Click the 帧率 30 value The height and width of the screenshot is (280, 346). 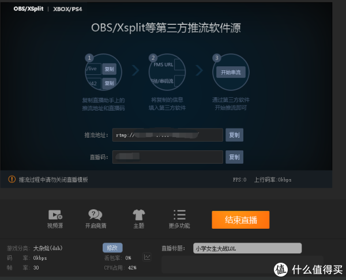(36, 268)
